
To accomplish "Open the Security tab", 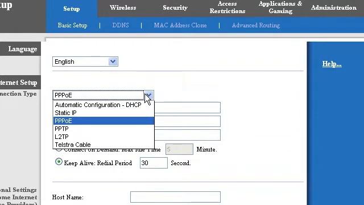I will click(175, 7).
